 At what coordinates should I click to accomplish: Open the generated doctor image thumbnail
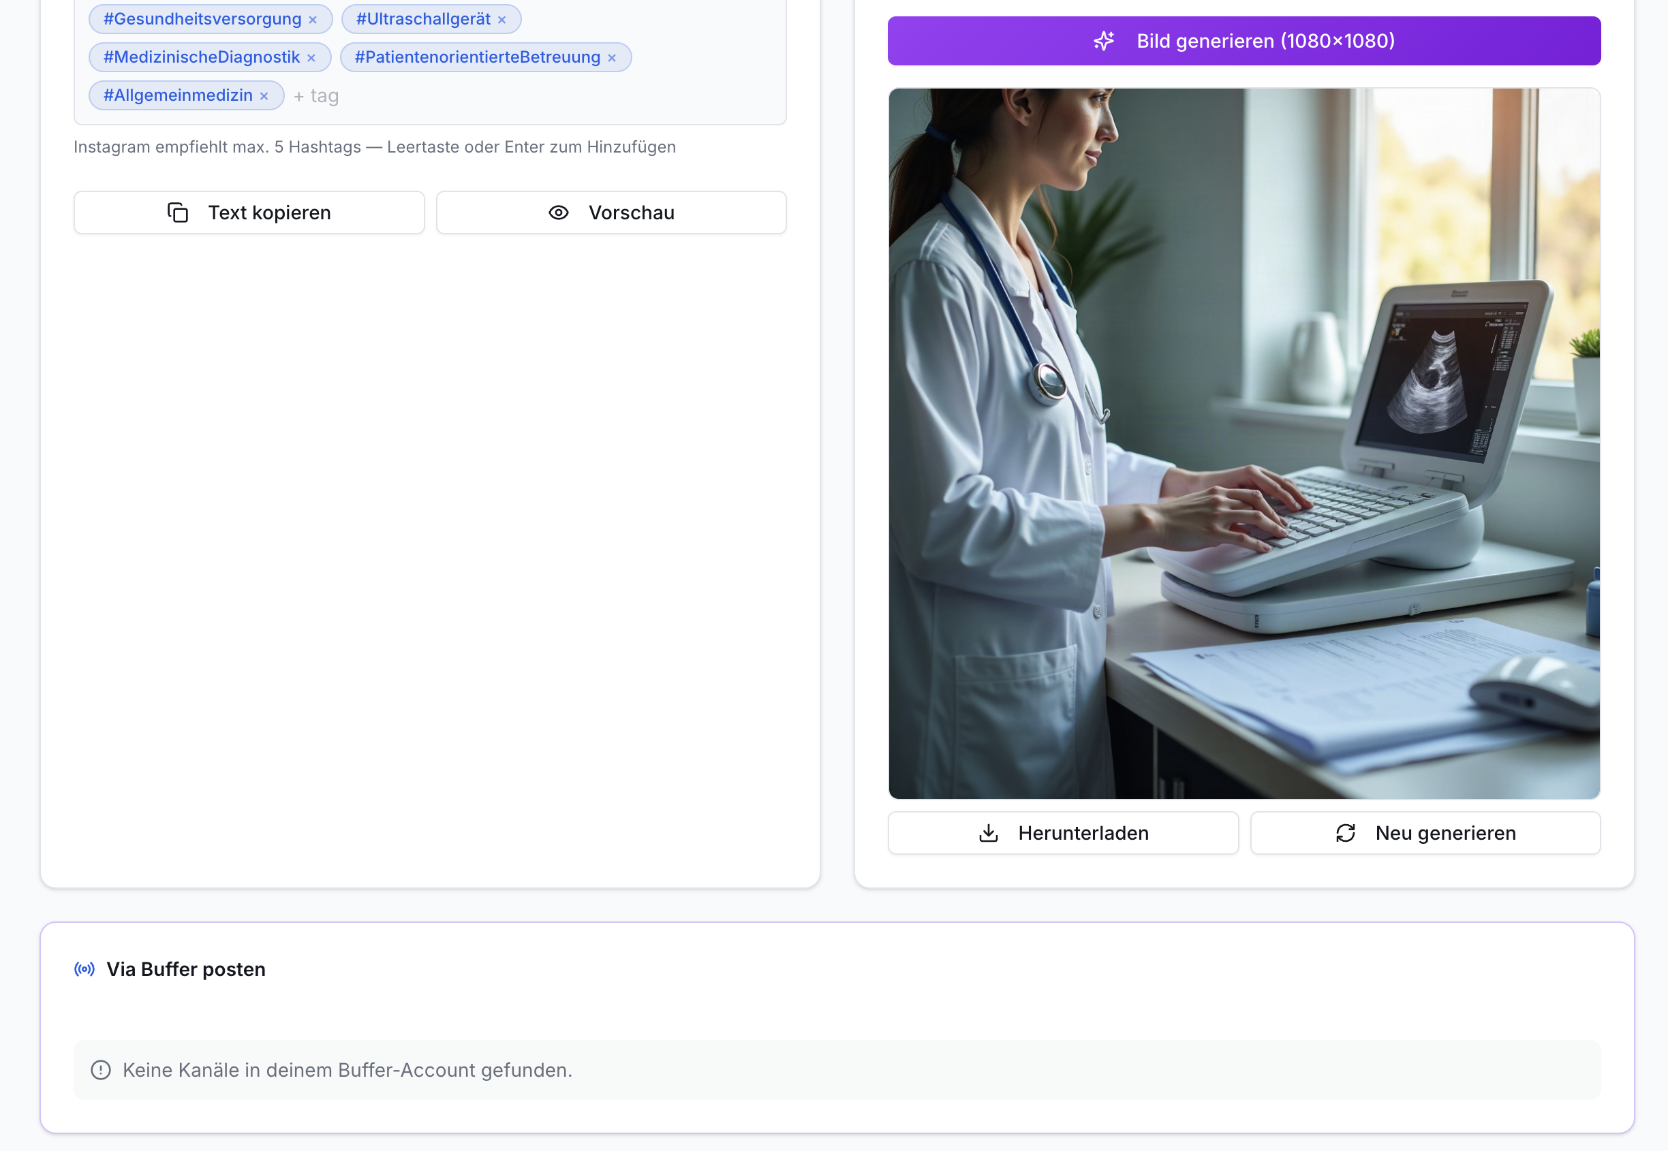[x=1244, y=443]
